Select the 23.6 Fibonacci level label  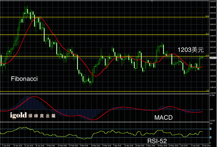coord(207,55)
